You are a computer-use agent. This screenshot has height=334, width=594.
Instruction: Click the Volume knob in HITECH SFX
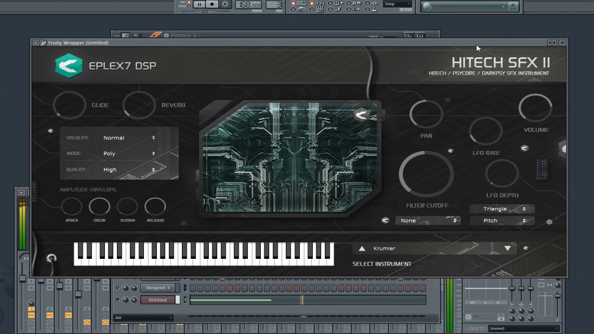535,108
